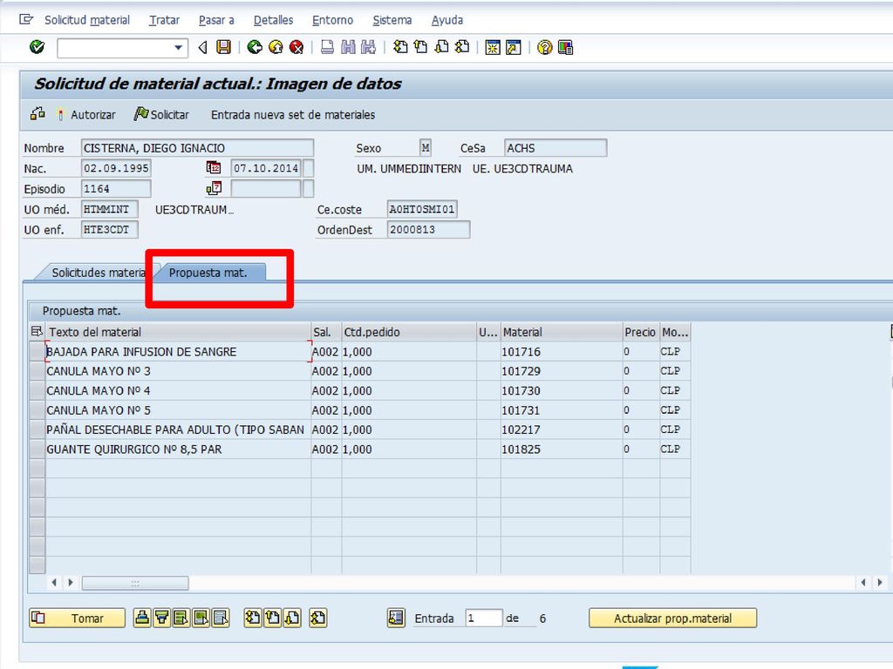The width and height of the screenshot is (893, 669).
Task: Click the Entrada number field showing 1
Action: [483, 618]
